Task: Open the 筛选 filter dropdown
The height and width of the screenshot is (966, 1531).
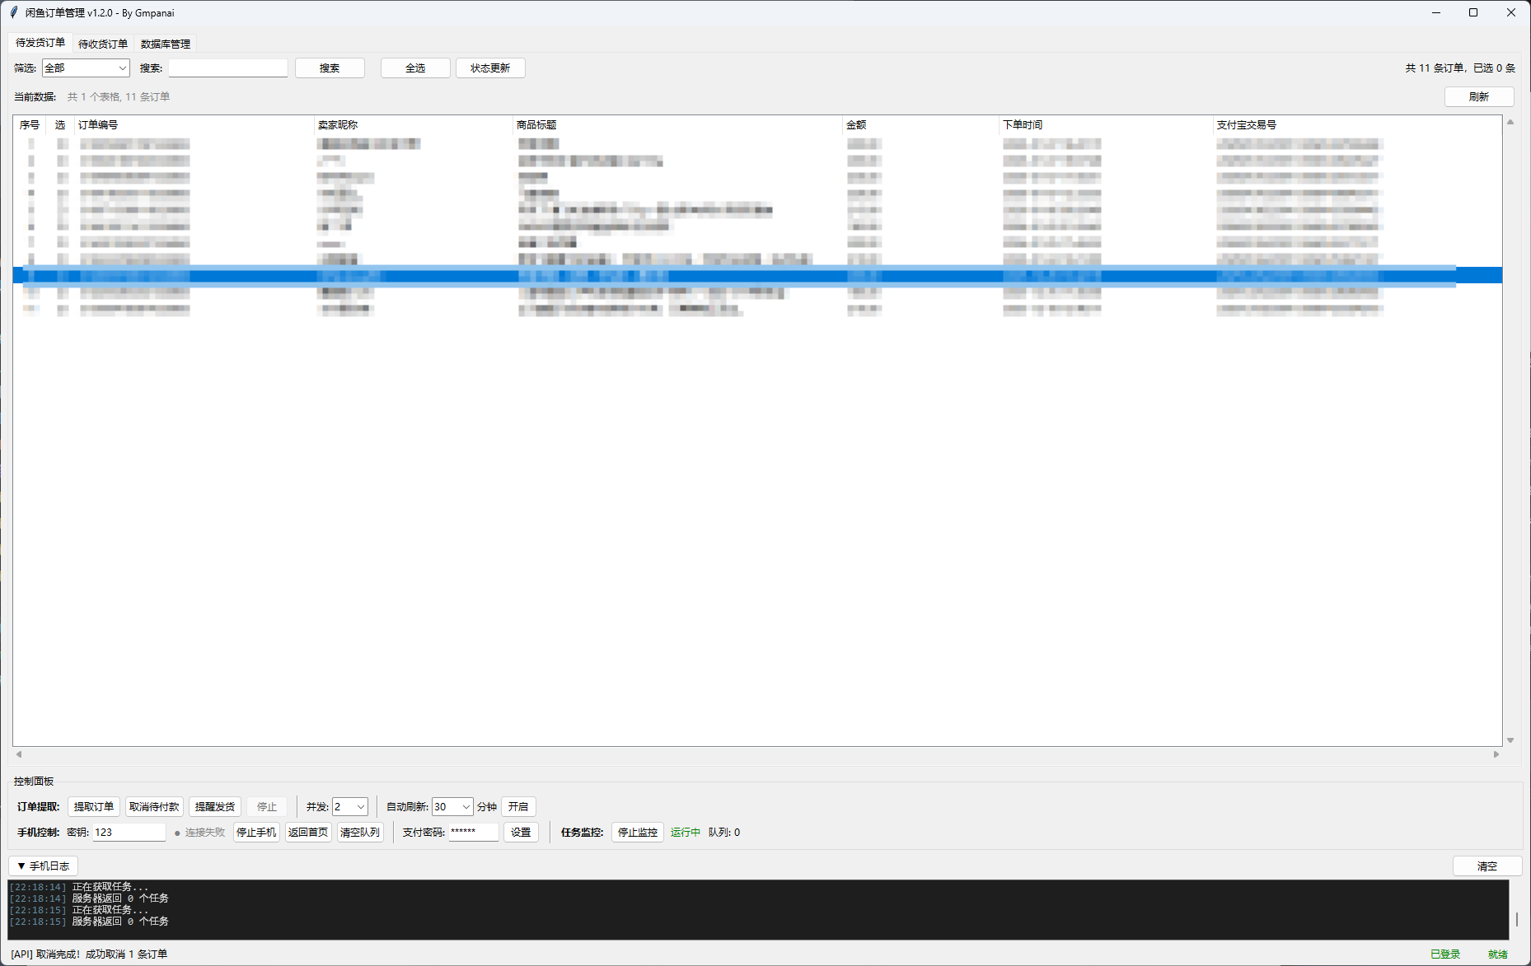Action: [x=85, y=68]
